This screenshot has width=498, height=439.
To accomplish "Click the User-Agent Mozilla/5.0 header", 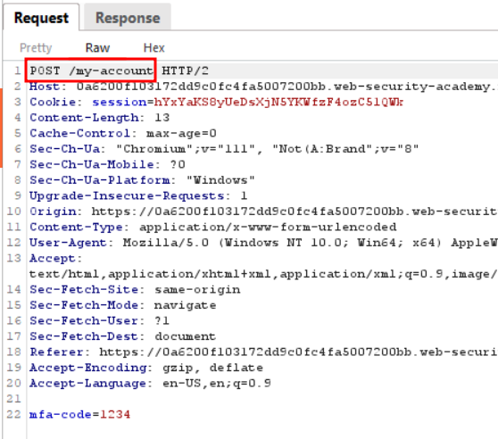I will click(263, 242).
